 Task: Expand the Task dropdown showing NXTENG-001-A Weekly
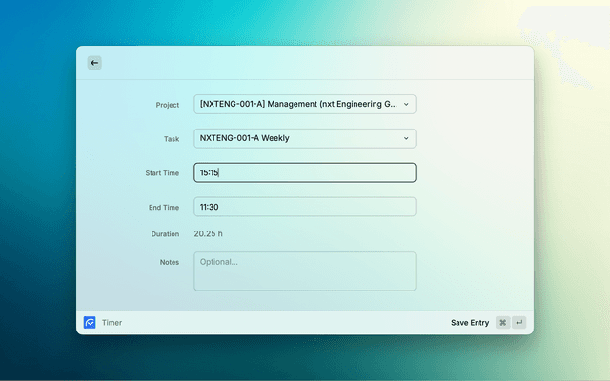(305, 138)
